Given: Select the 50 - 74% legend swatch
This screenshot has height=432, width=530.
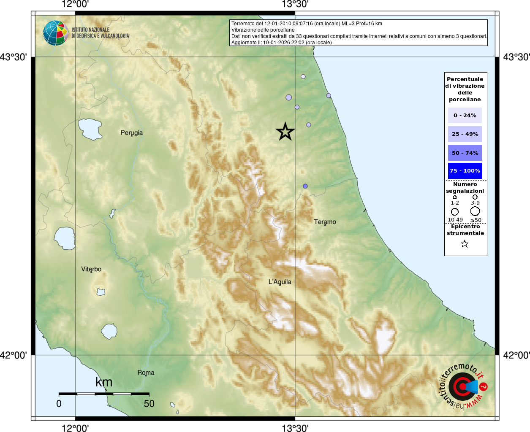Looking at the screenshot, I should (465, 153).
